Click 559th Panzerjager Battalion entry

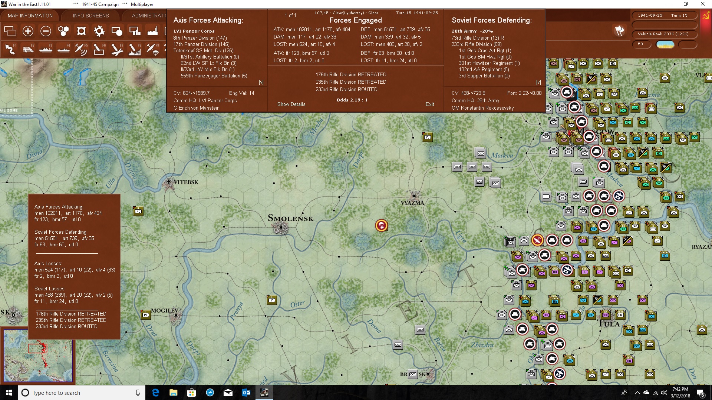pyautogui.click(x=214, y=76)
